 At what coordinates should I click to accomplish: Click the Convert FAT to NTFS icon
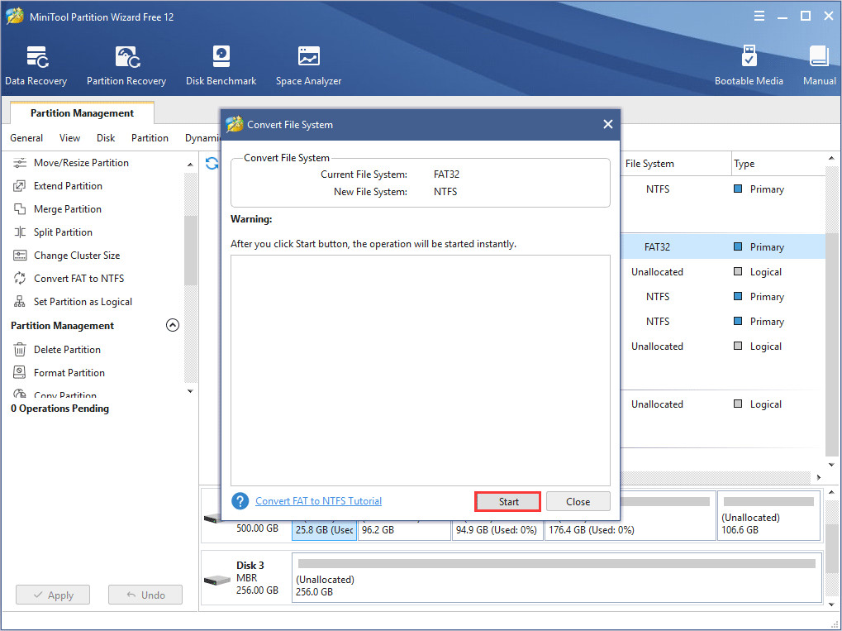[x=20, y=279]
